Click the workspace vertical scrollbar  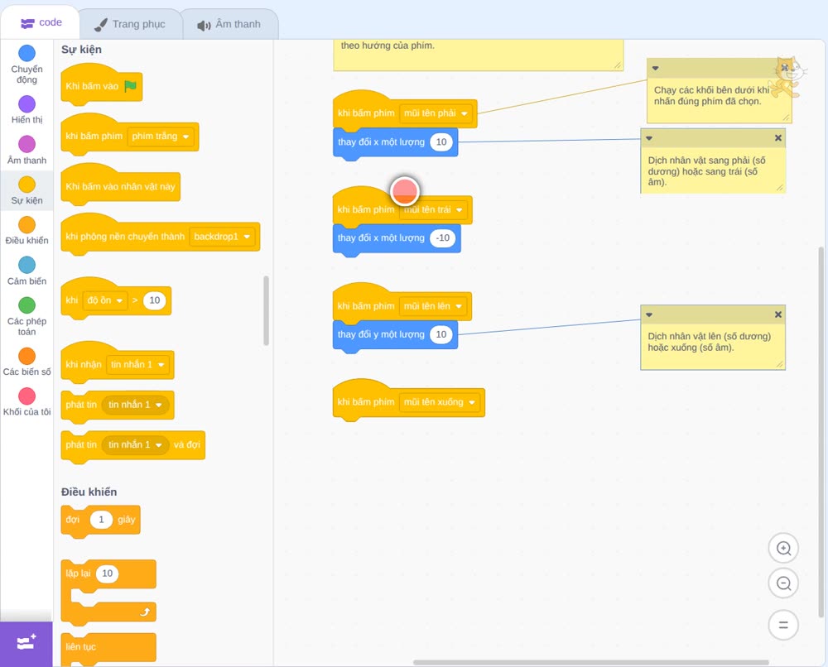point(821,432)
